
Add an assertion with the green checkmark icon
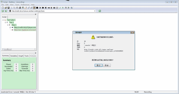[60, 8]
